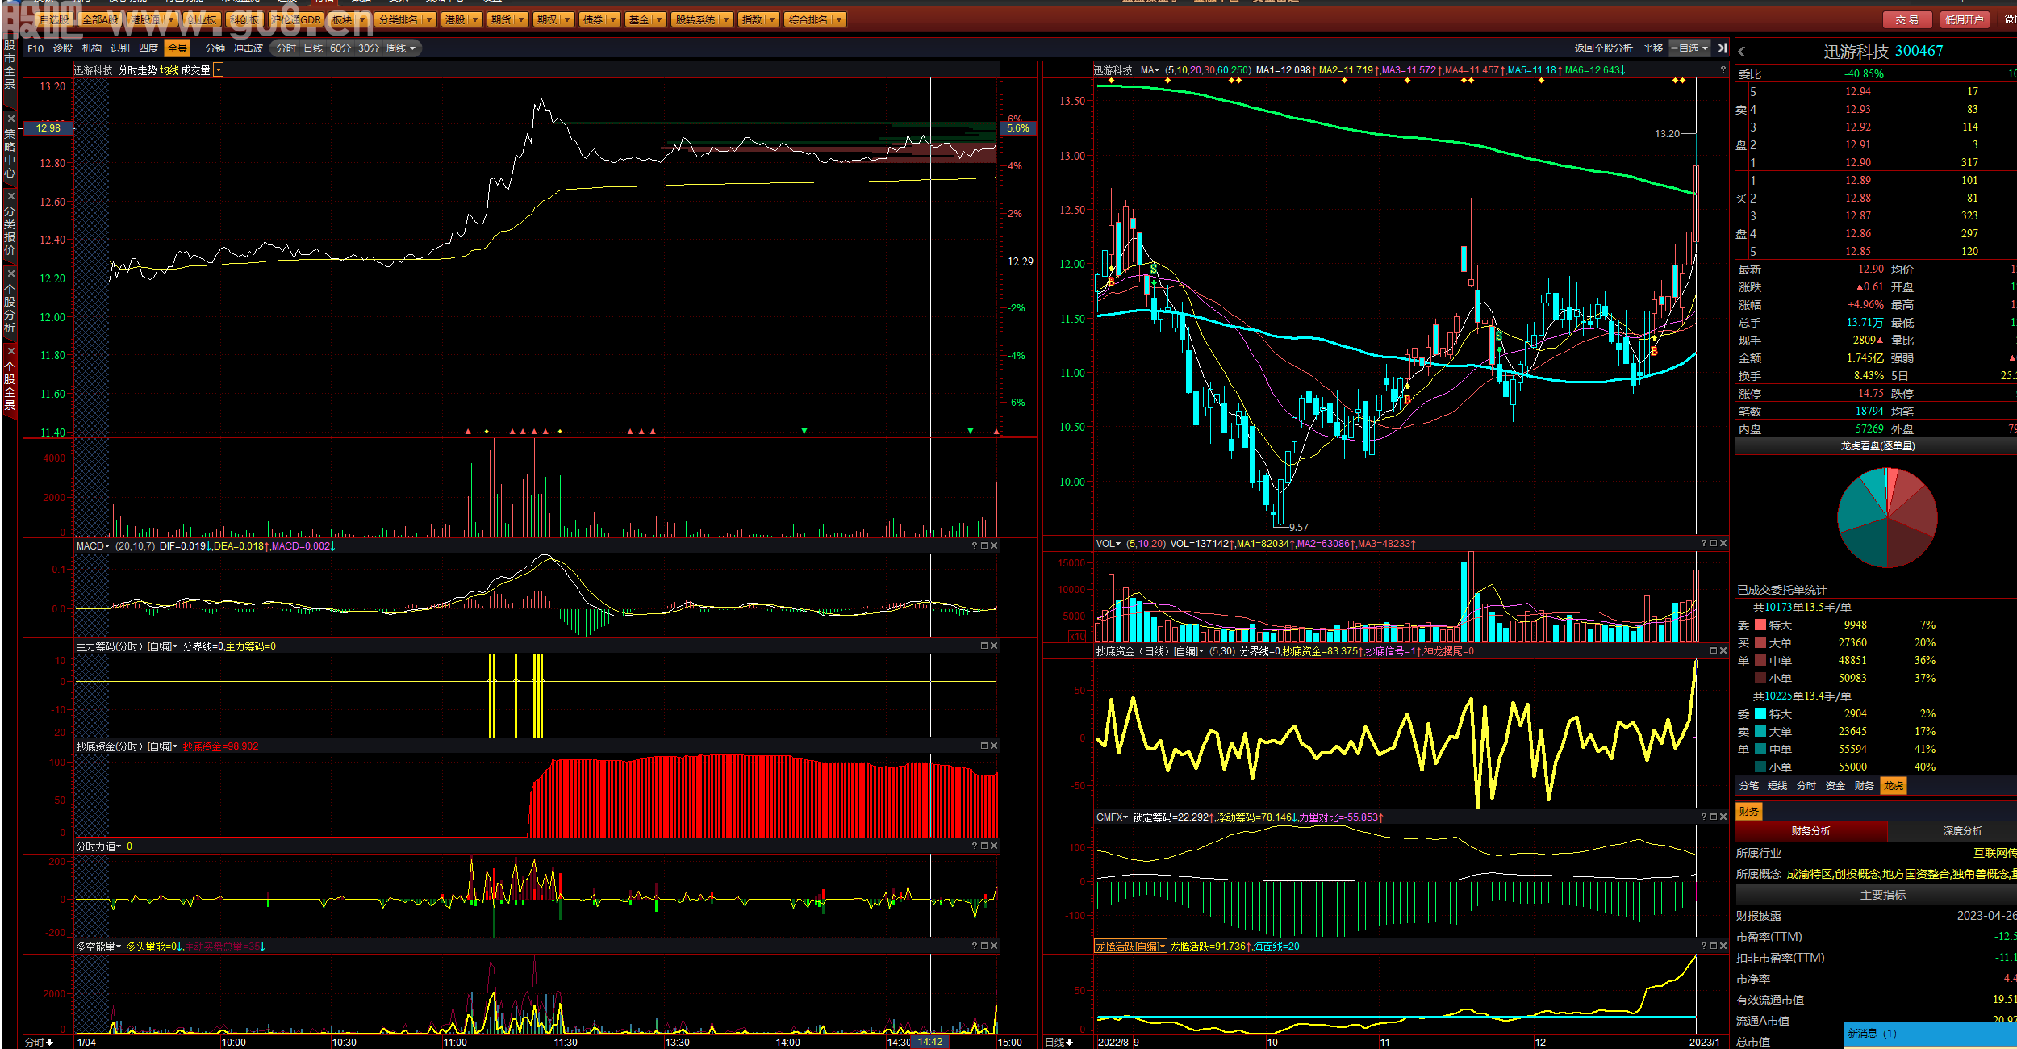The width and height of the screenshot is (2017, 1049).
Task: Jump to the last-bar arrow icon
Action: (1723, 48)
